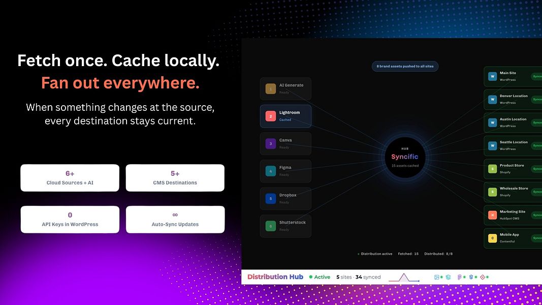Click the Contentful C icon for Mobile App
Viewport: 542px width, 305px height.
click(492, 238)
